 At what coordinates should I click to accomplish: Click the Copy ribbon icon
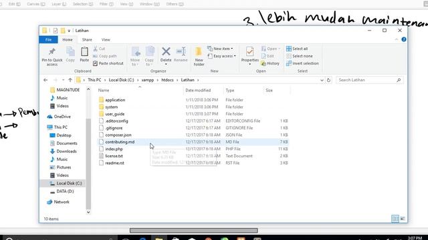point(70,51)
